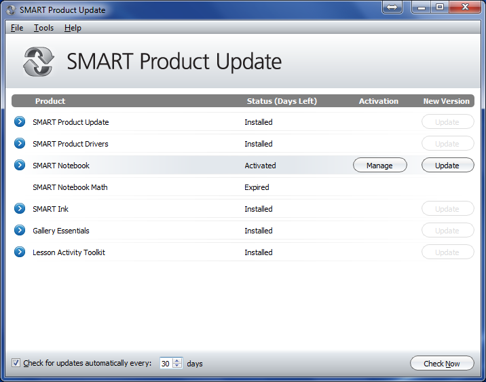This screenshot has height=382, width=486.
Task: Click Manage for SMART Notebook activation
Action: [379, 165]
